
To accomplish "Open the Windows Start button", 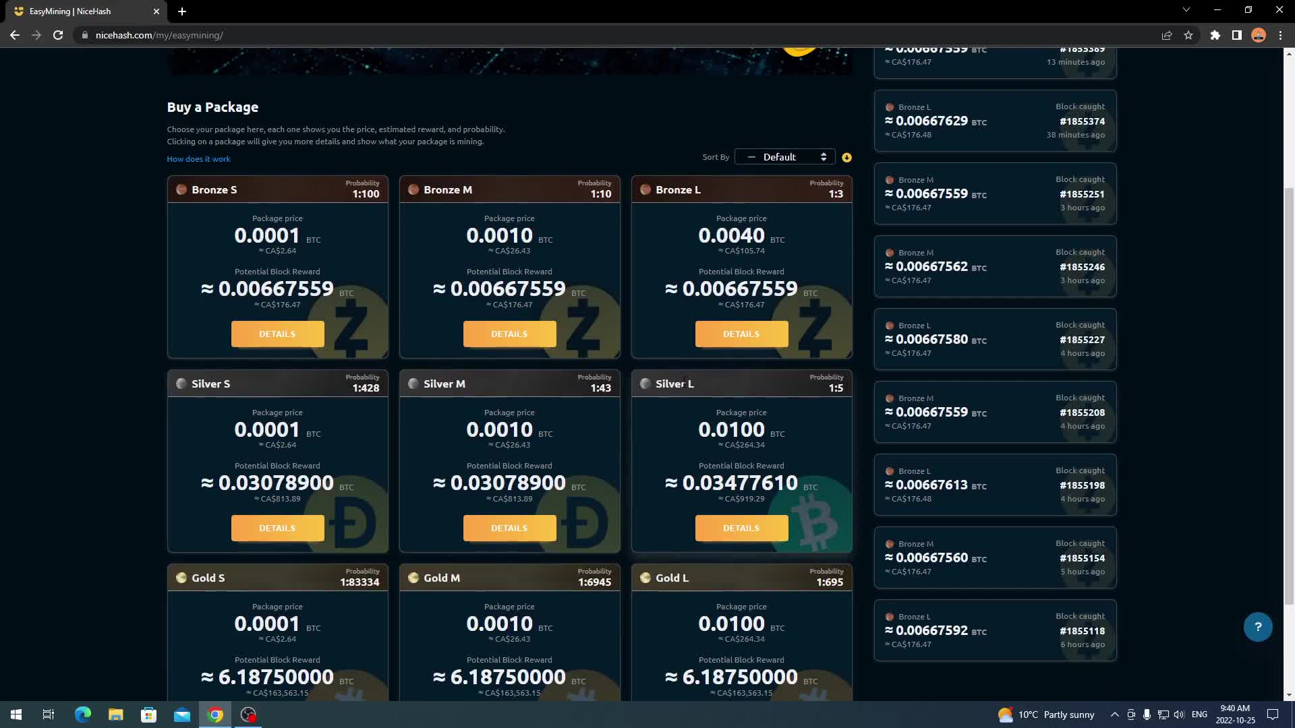I will pyautogui.click(x=15, y=714).
